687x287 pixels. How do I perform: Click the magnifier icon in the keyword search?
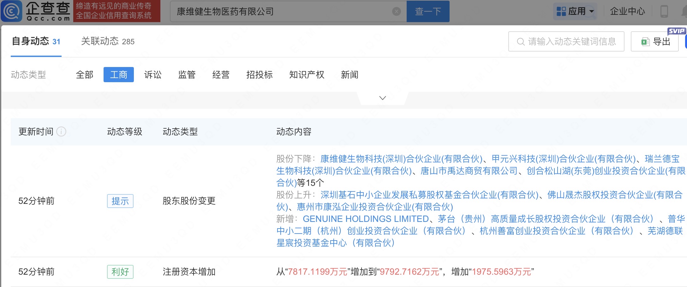(x=521, y=42)
